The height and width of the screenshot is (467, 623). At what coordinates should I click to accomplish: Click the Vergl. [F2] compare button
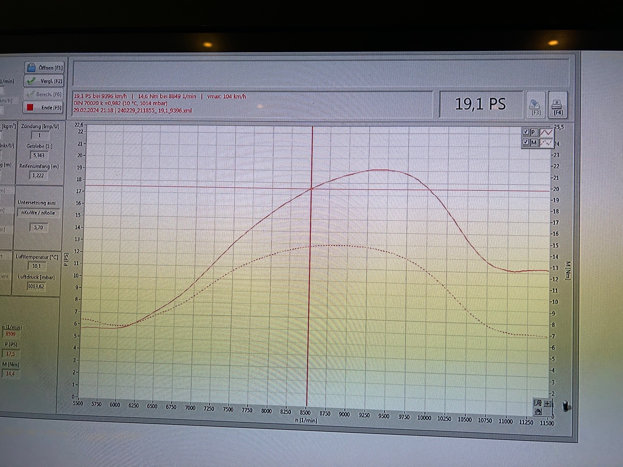click(44, 81)
